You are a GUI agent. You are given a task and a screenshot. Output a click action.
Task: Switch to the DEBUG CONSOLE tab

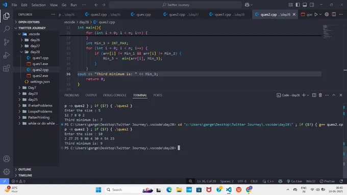click(115, 95)
